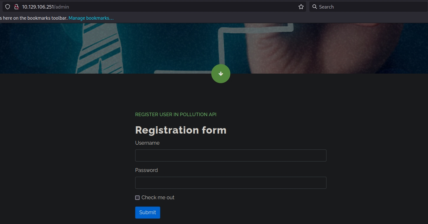Viewport: 428px width, 224px height.
Task: Focus the Password input field
Action: [231, 183]
